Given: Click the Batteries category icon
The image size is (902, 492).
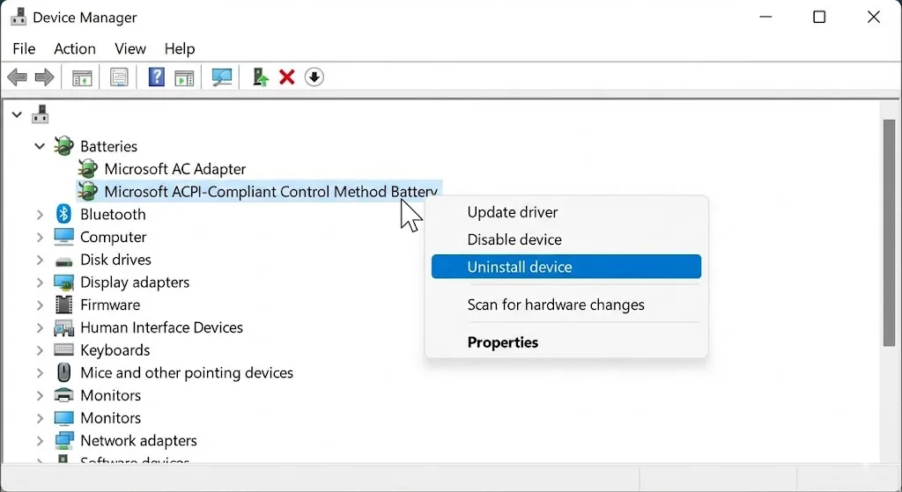Looking at the screenshot, I should point(63,146).
